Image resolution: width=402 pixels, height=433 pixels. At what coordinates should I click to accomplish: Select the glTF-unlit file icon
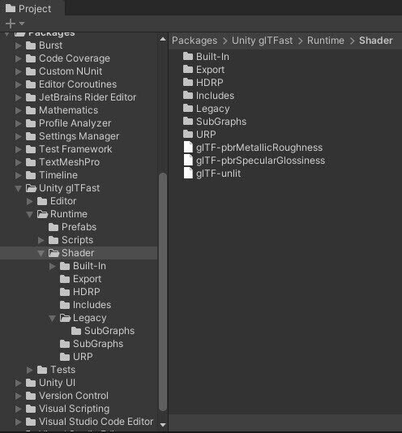[188, 174]
